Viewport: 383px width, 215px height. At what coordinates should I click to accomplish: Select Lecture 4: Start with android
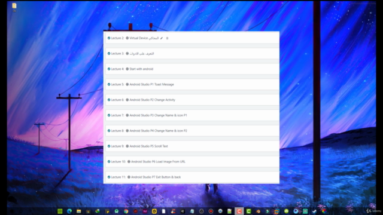[x=193, y=69]
